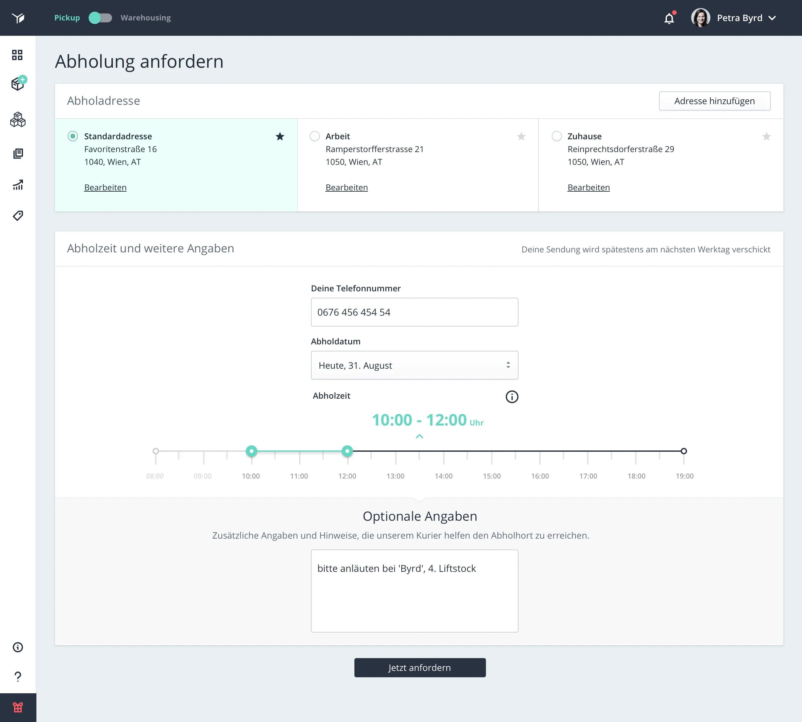Click Adresse hinzufügen button
The image size is (802, 722).
[x=715, y=101]
